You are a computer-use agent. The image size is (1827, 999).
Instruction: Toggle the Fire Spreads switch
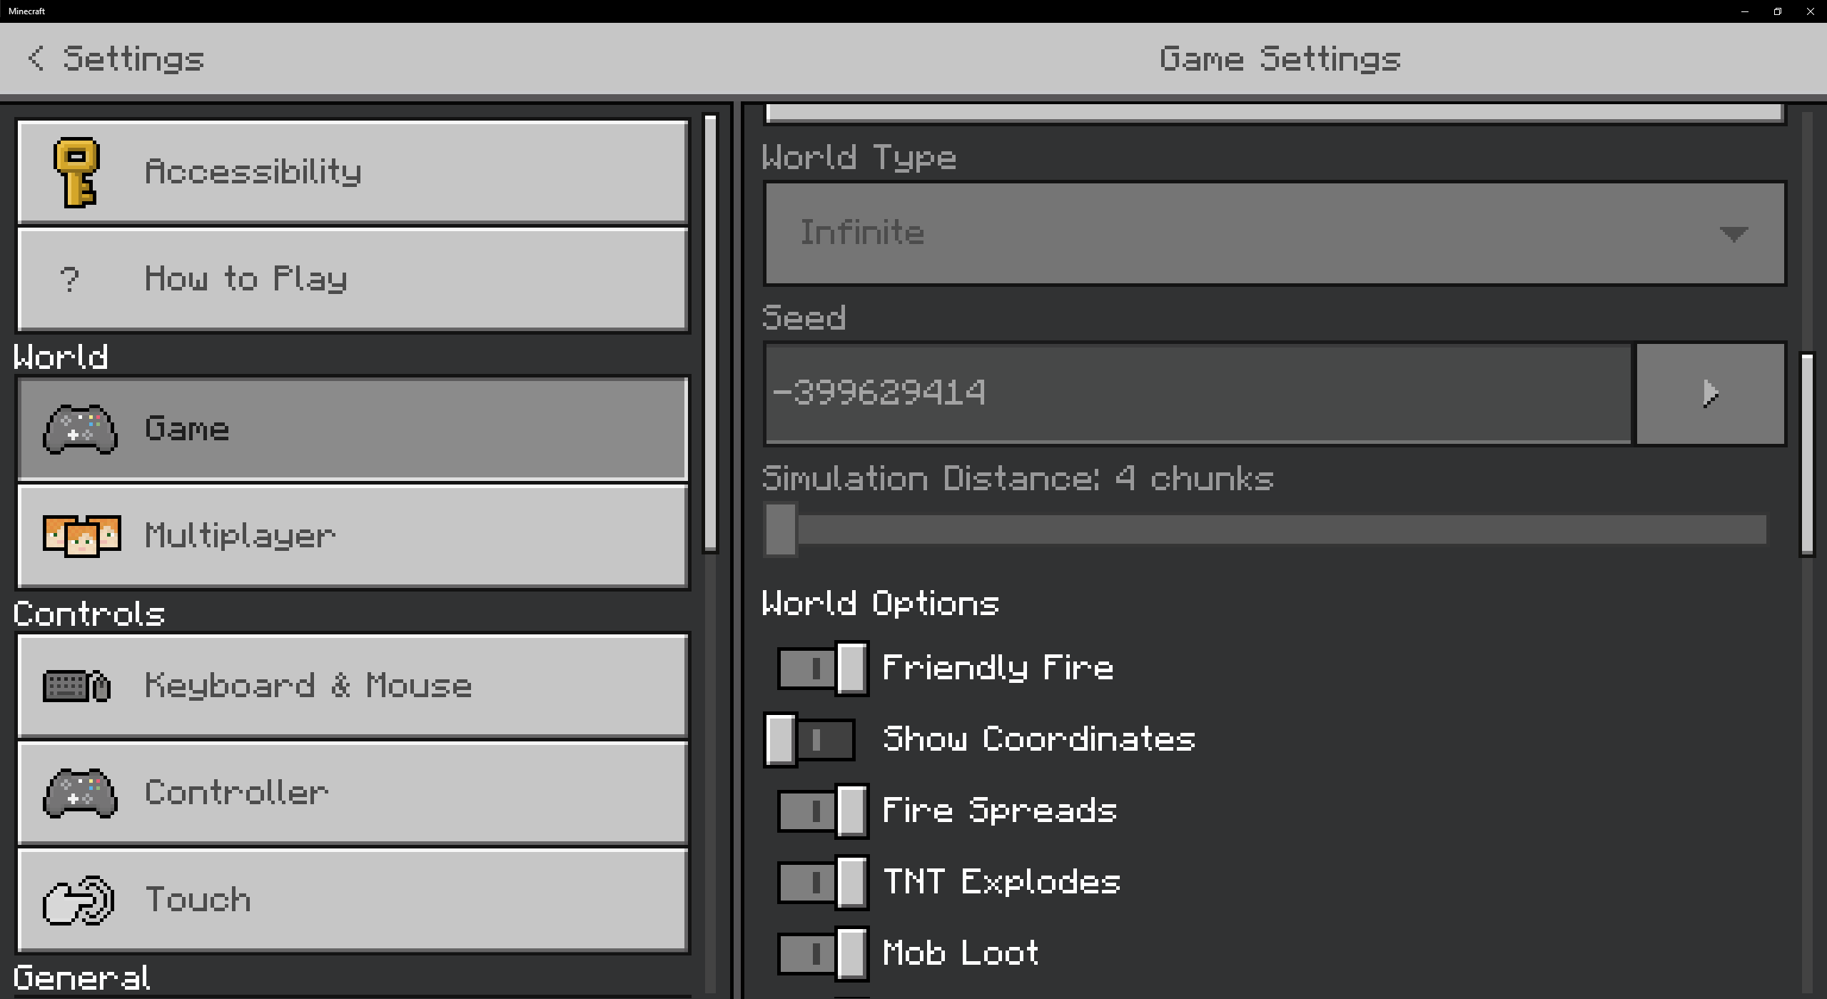pyautogui.click(x=822, y=811)
